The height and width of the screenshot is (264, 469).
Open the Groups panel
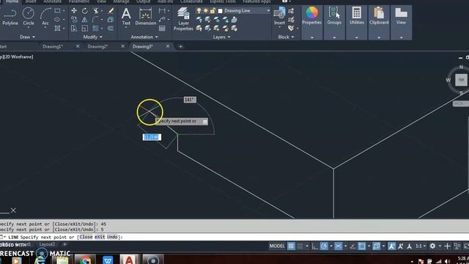[334, 17]
